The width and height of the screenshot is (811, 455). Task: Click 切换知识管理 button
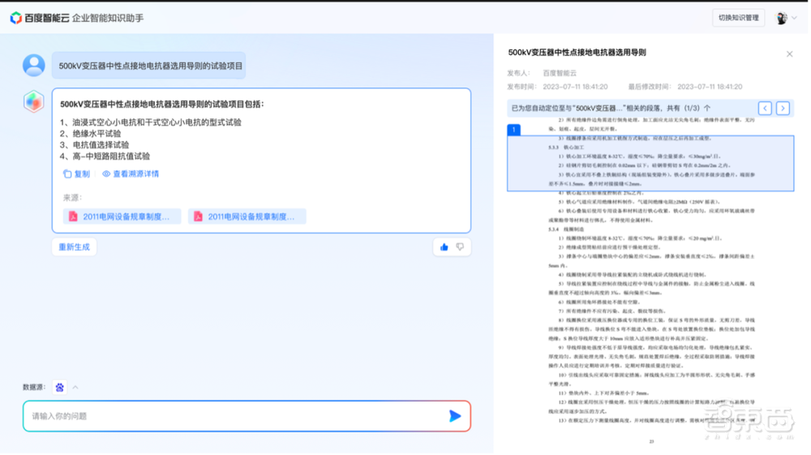click(x=740, y=18)
